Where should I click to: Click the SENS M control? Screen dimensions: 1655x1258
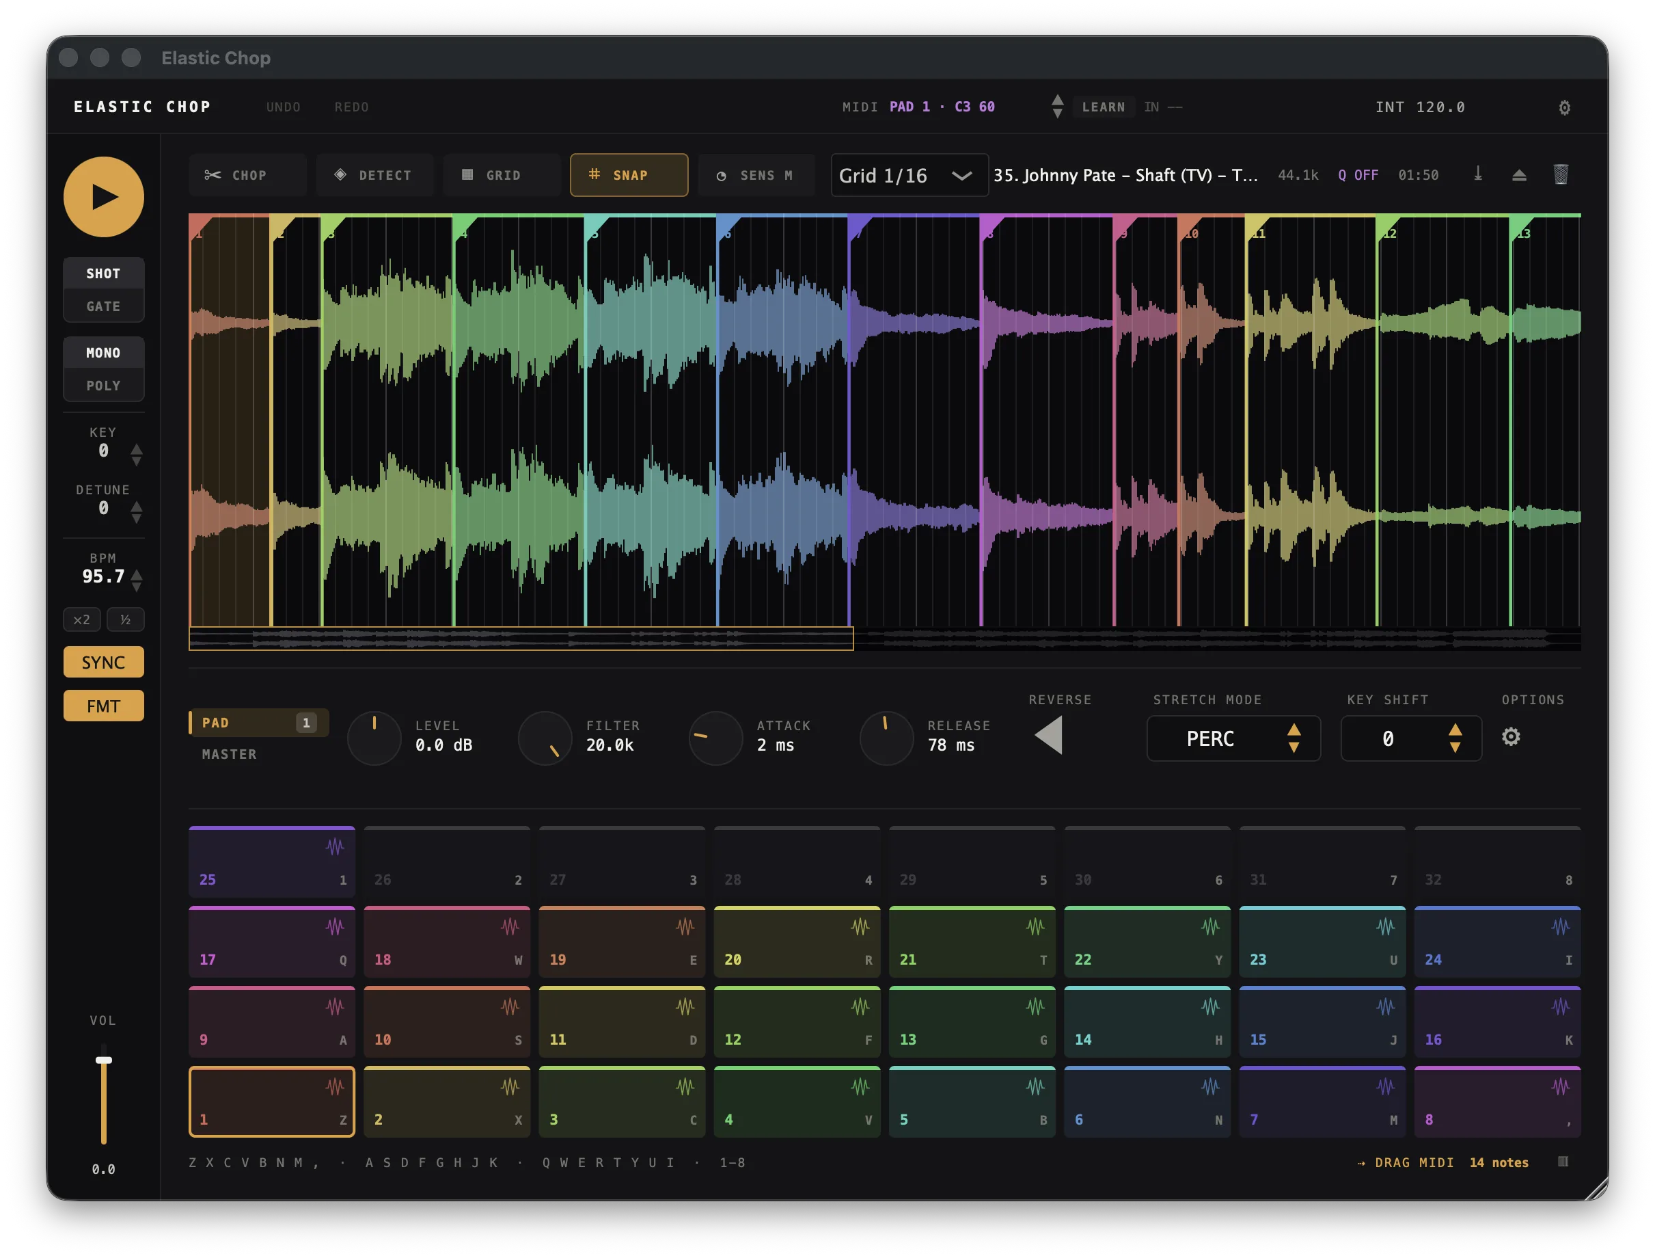pos(756,175)
